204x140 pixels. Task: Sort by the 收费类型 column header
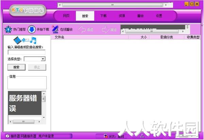tap(192, 37)
